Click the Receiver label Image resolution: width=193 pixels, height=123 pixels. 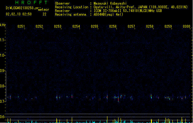[62, 11]
